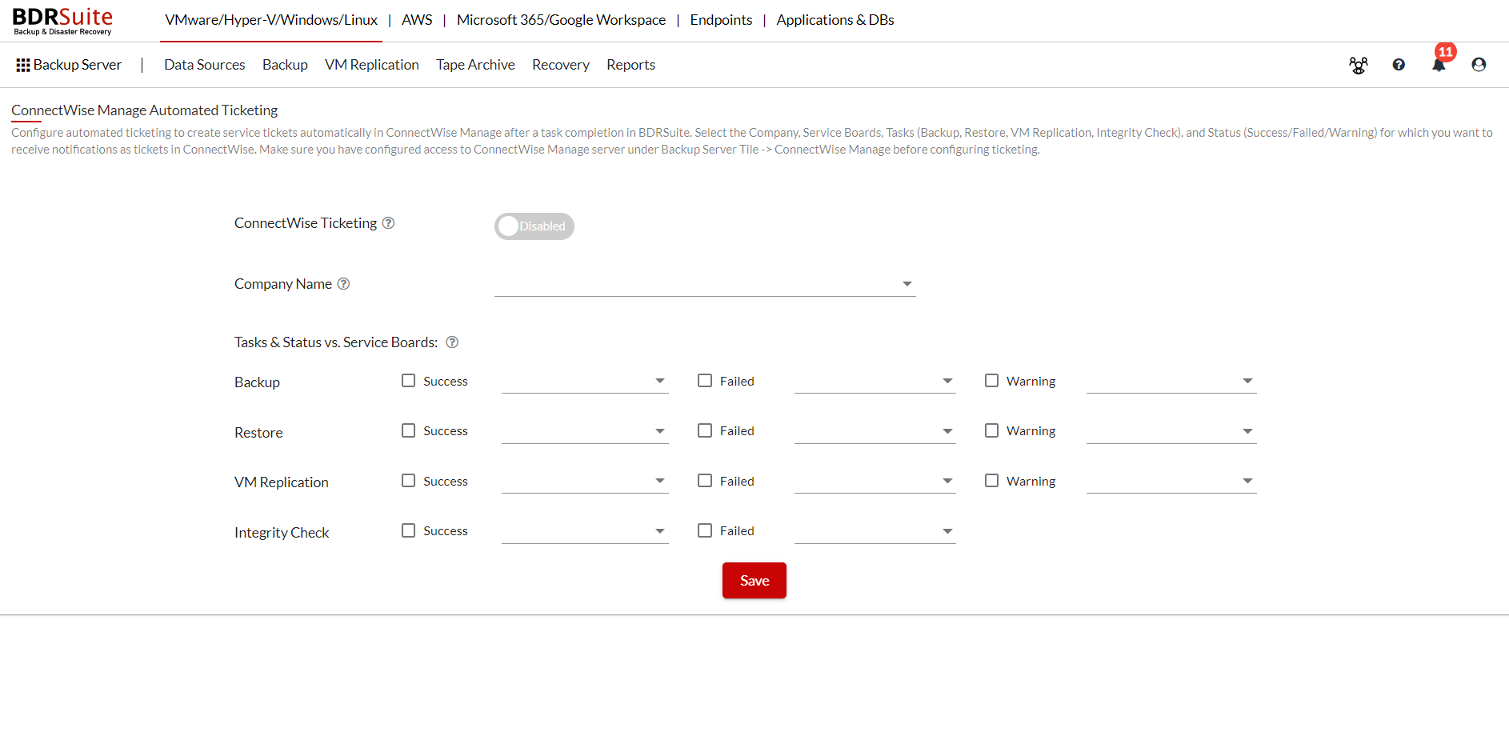Open Backup menu in navigation bar
The image size is (1509, 732).
click(285, 65)
